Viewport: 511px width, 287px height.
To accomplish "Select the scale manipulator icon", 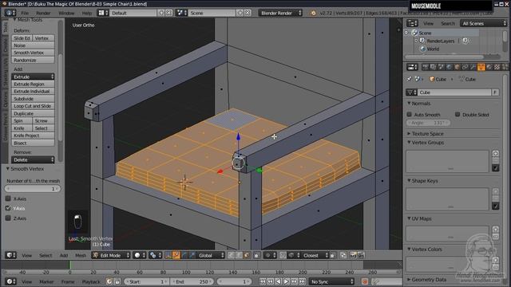I will point(192,255).
